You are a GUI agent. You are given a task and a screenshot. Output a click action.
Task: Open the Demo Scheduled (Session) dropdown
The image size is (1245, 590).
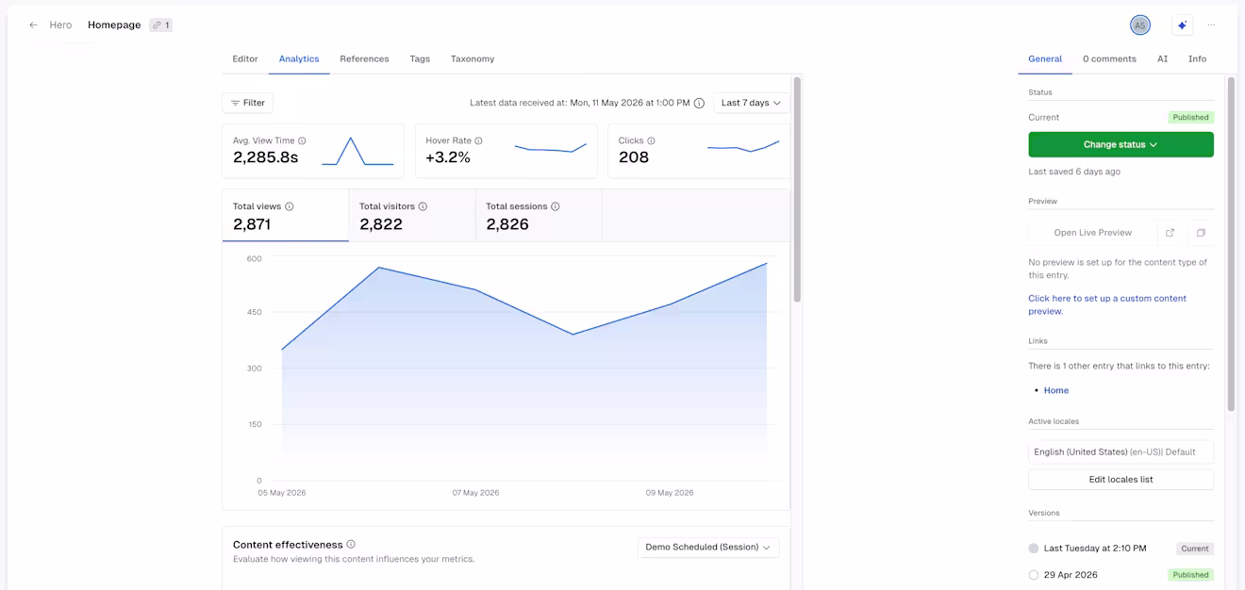pyautogui.click(x=708, y=547)
